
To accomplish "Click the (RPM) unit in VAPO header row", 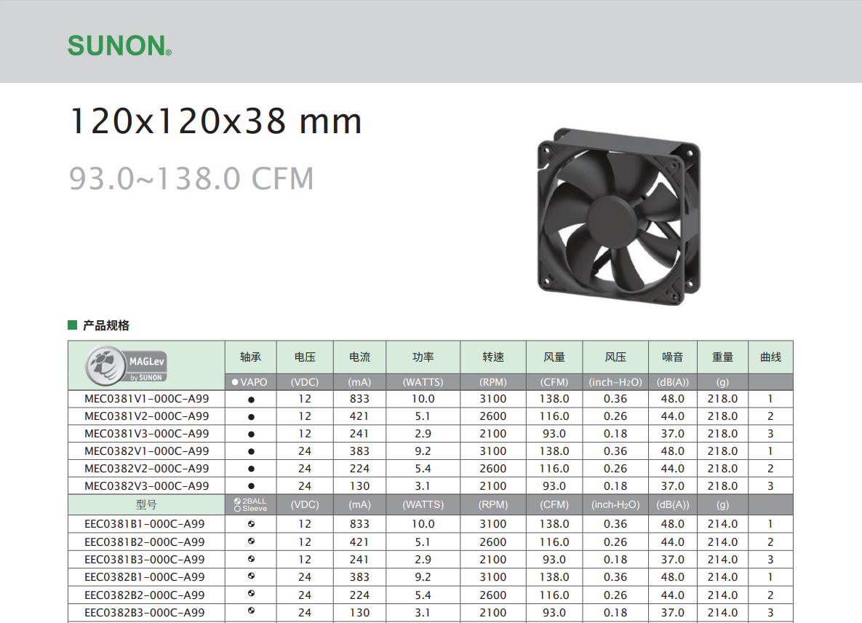I will [493, 382].
